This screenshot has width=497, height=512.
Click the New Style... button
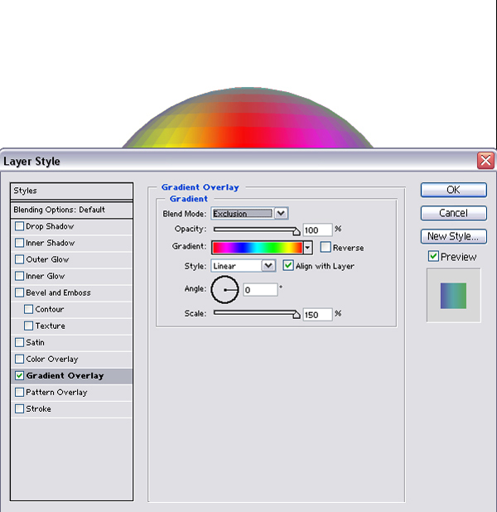[454, 236]
